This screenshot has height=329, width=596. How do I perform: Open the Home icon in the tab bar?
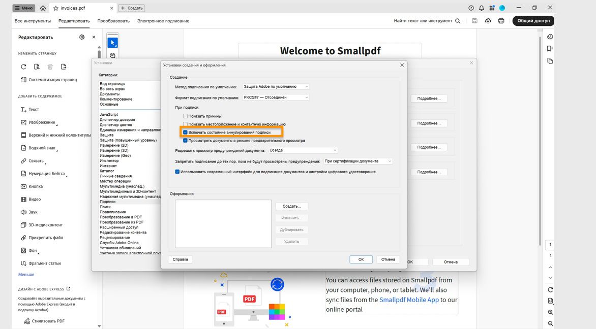43,8
